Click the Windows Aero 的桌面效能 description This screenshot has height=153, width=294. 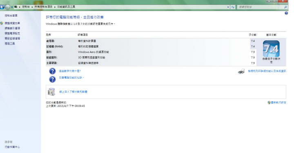click(94, 52)
